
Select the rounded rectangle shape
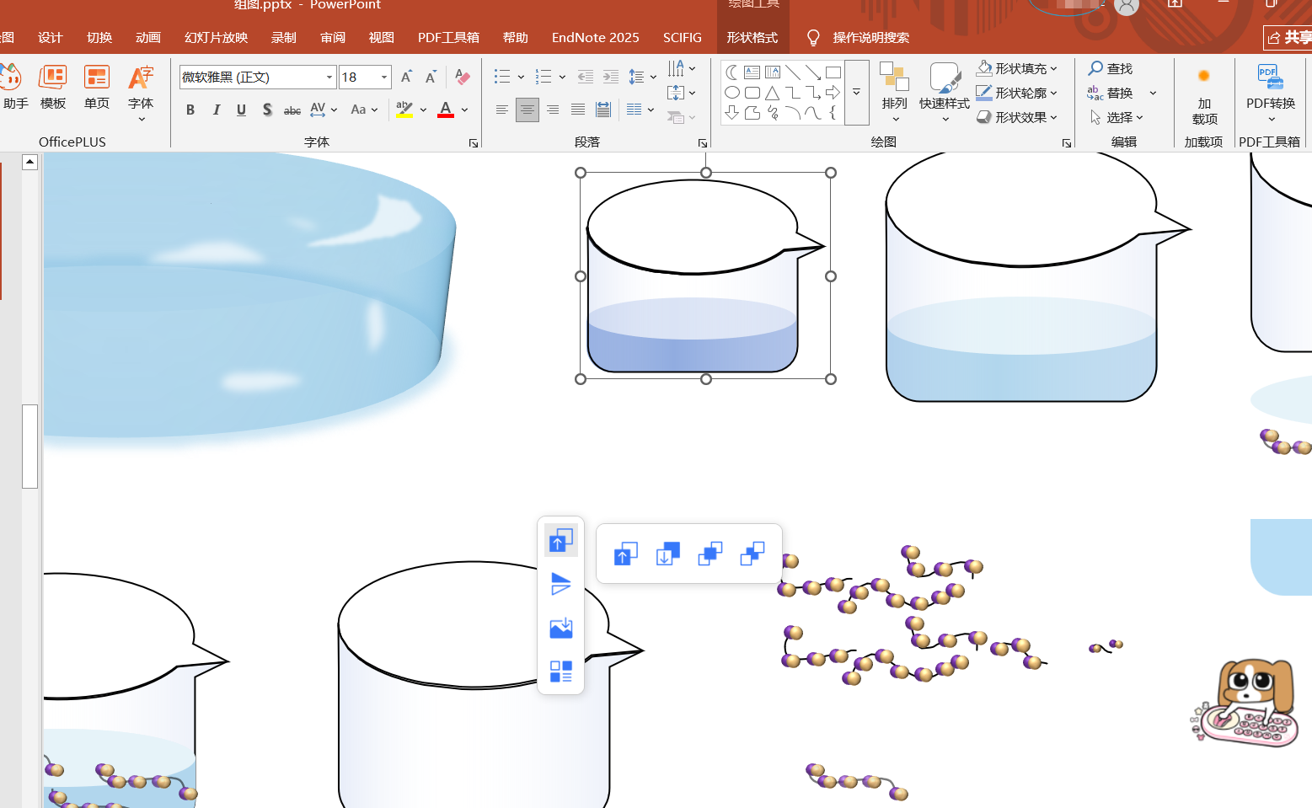coord(752,93)
